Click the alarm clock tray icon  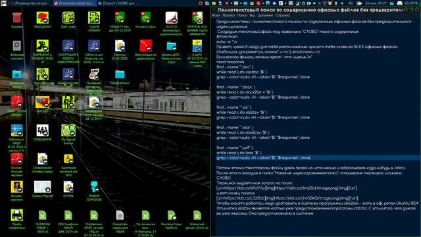[330, 3]
